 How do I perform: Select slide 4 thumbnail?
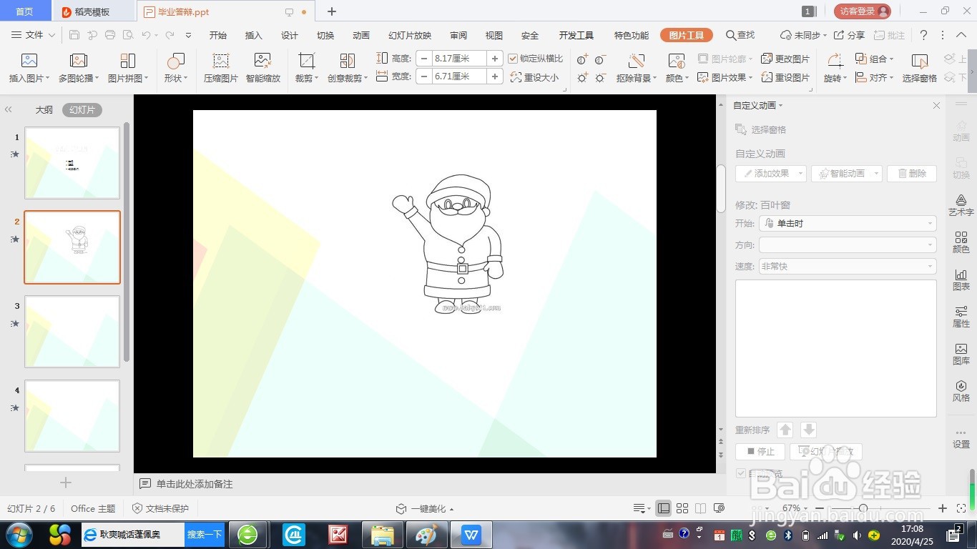point(72,416)
